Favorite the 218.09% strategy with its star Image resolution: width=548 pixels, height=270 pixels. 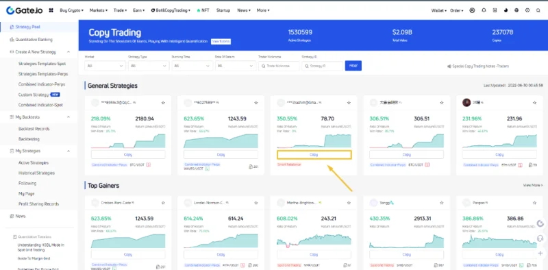(x=163, y=103)
